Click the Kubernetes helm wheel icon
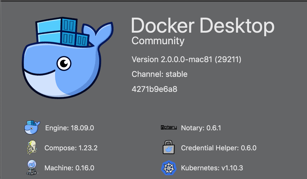 pos(169,168)
